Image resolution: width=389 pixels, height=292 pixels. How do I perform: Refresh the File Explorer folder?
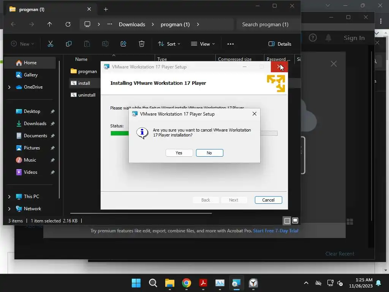(x=68, y=24)
